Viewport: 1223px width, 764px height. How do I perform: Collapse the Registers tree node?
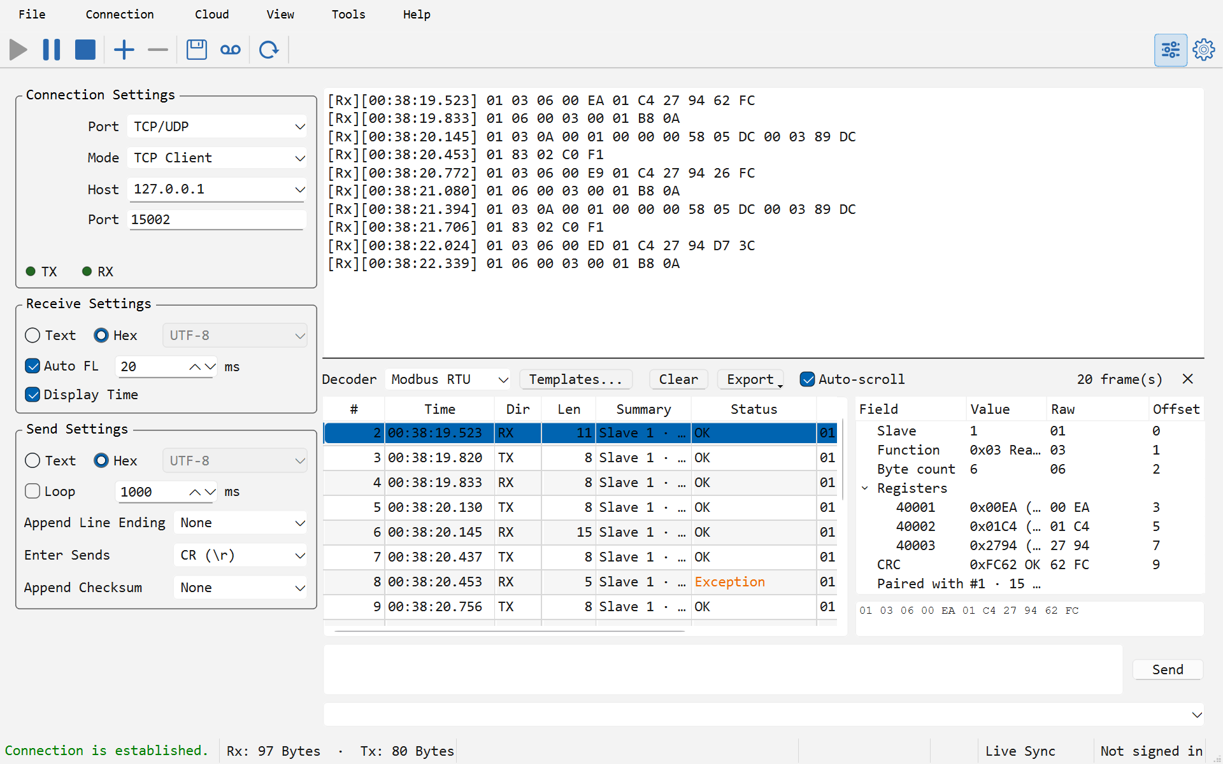tap(864, 488)
